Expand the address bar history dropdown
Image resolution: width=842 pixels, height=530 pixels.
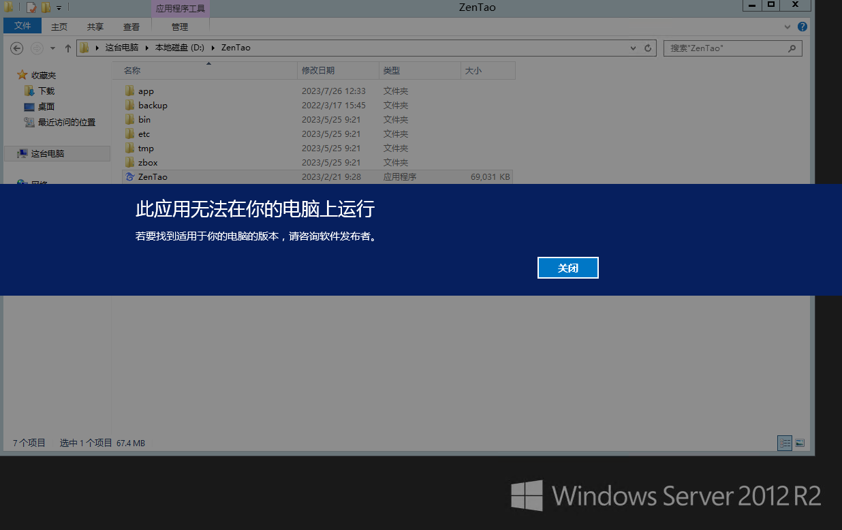(633, 48)
